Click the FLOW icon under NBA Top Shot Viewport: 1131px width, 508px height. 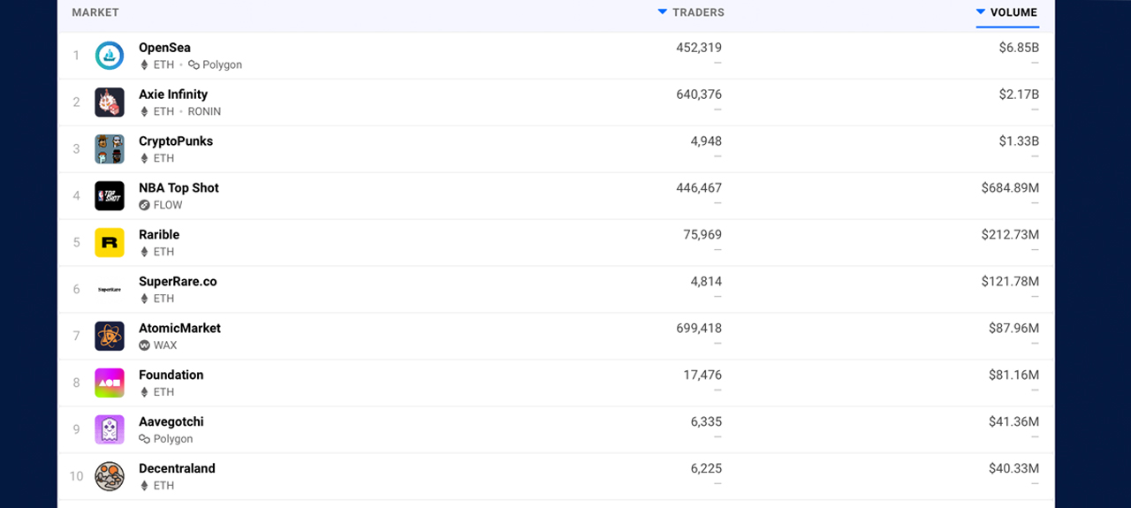pos(144,206)
